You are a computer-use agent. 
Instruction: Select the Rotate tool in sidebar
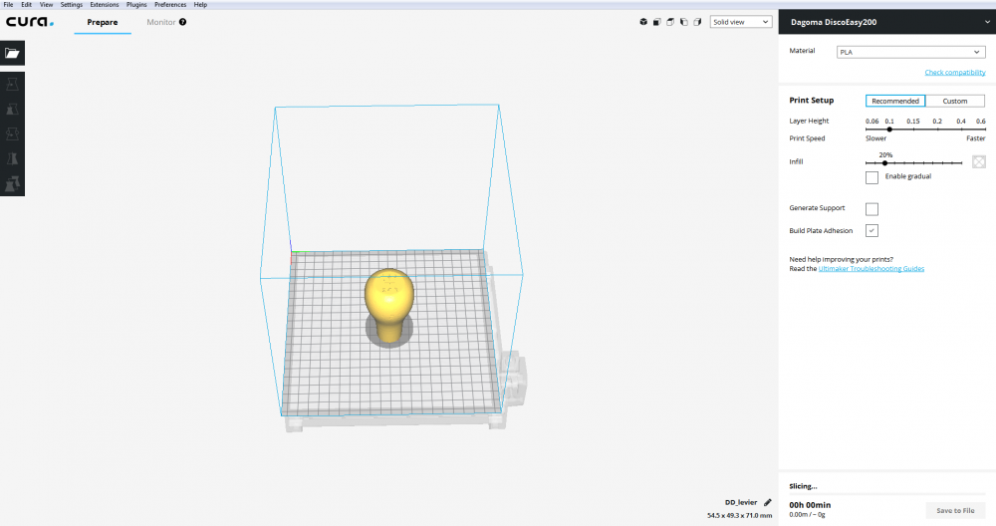click(x=12, y=133)
